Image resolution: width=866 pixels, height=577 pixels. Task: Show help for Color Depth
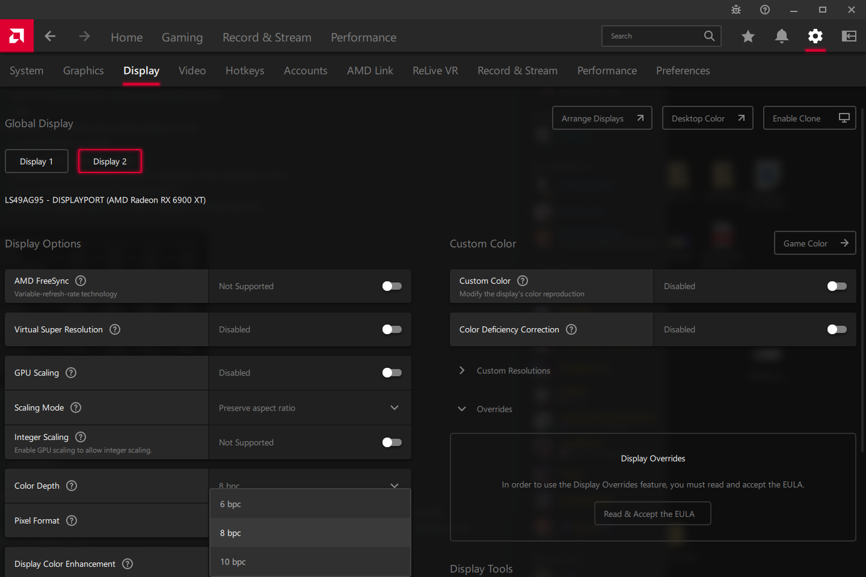tap(72, 486)
